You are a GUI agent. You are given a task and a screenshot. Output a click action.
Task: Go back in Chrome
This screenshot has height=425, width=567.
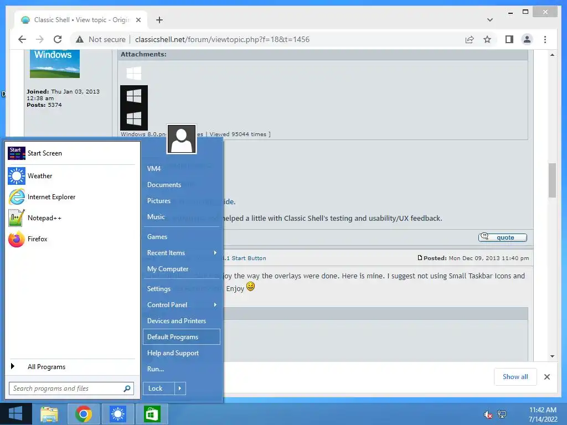pyautogui.click(x=22, y=39)
